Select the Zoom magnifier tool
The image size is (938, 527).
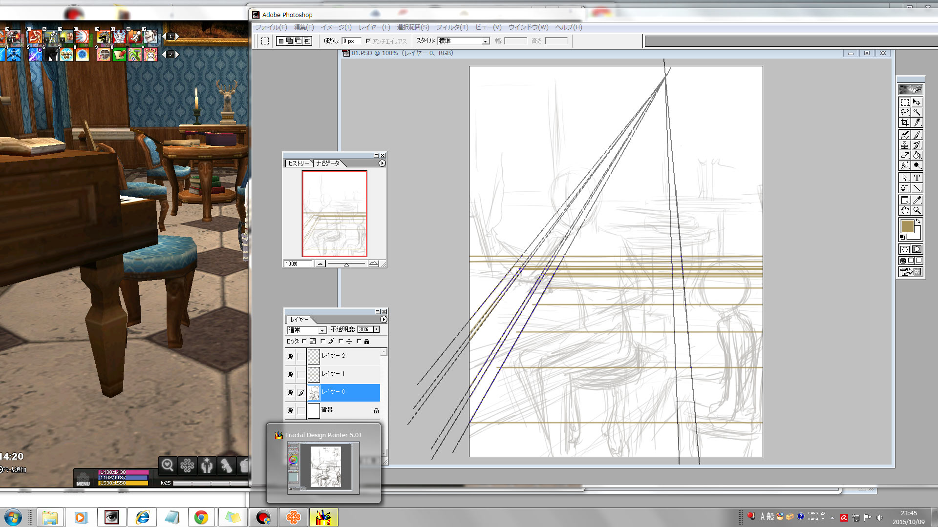point(917,211)
